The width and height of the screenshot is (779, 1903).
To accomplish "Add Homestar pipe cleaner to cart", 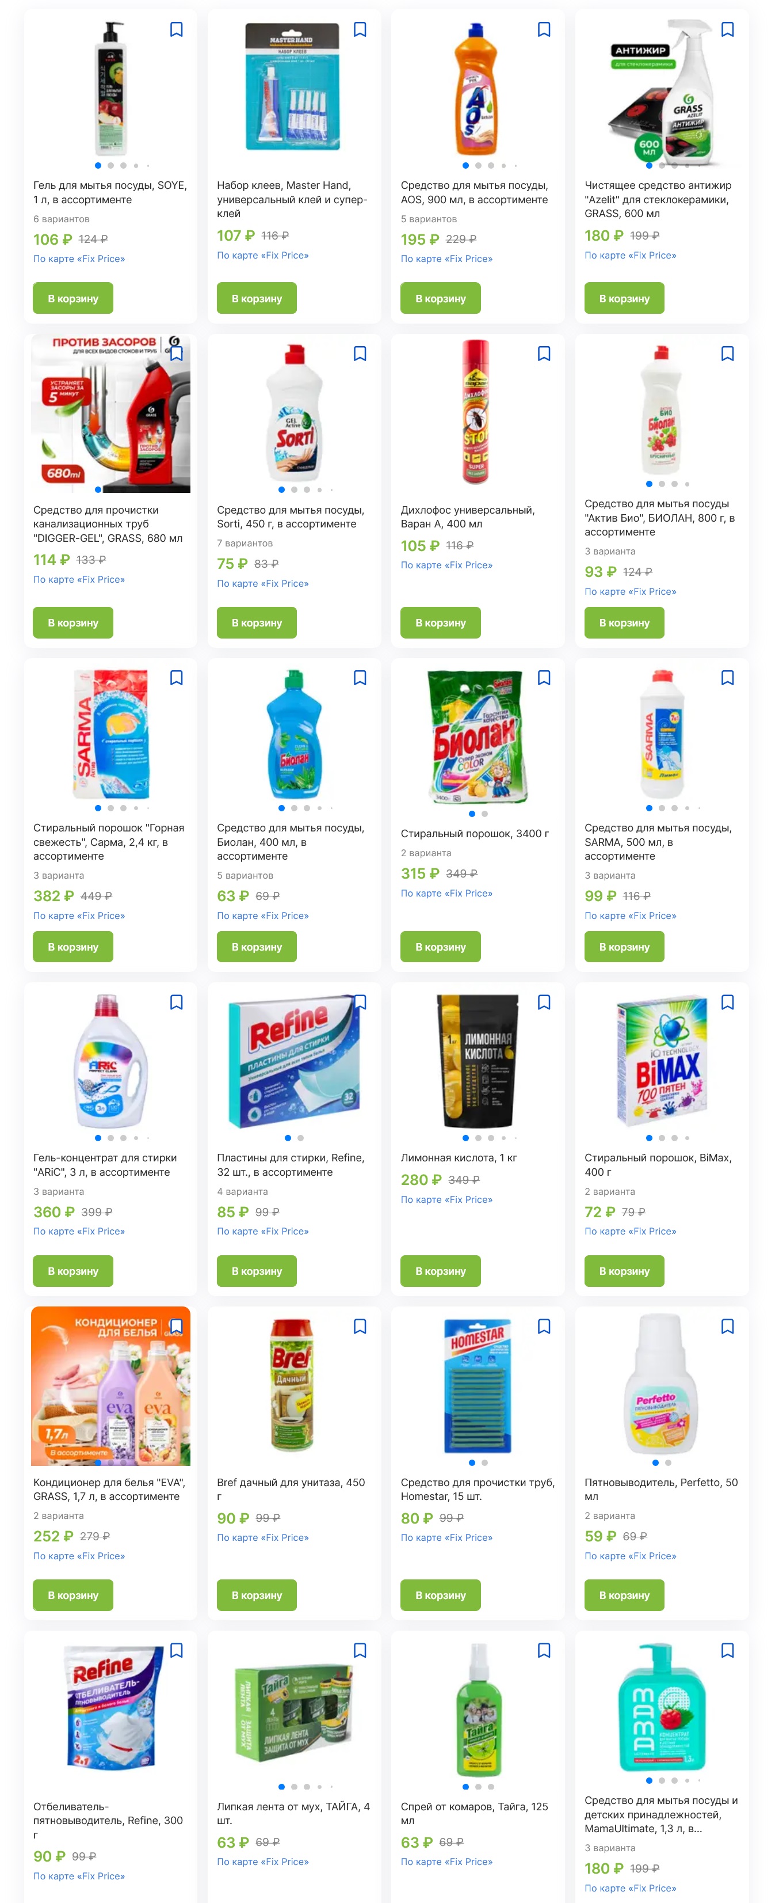I will click(x=441, y=1596).
